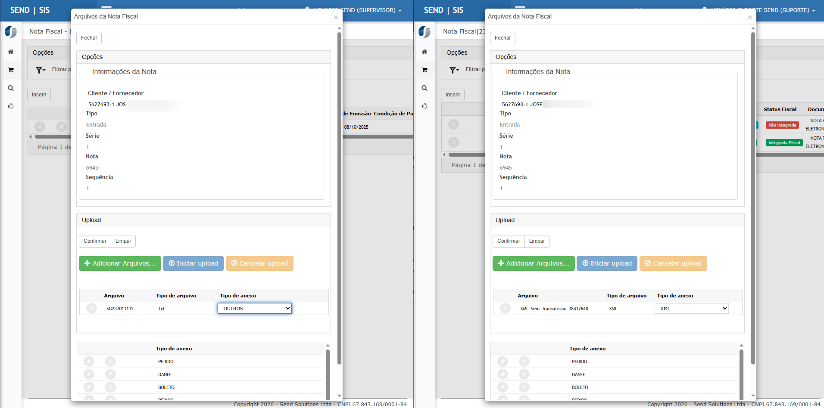The height and width of the screenshot is (408, 824).
Task: Remove file SG237011112 using its X icon
Action: click(x=91, y=309)
